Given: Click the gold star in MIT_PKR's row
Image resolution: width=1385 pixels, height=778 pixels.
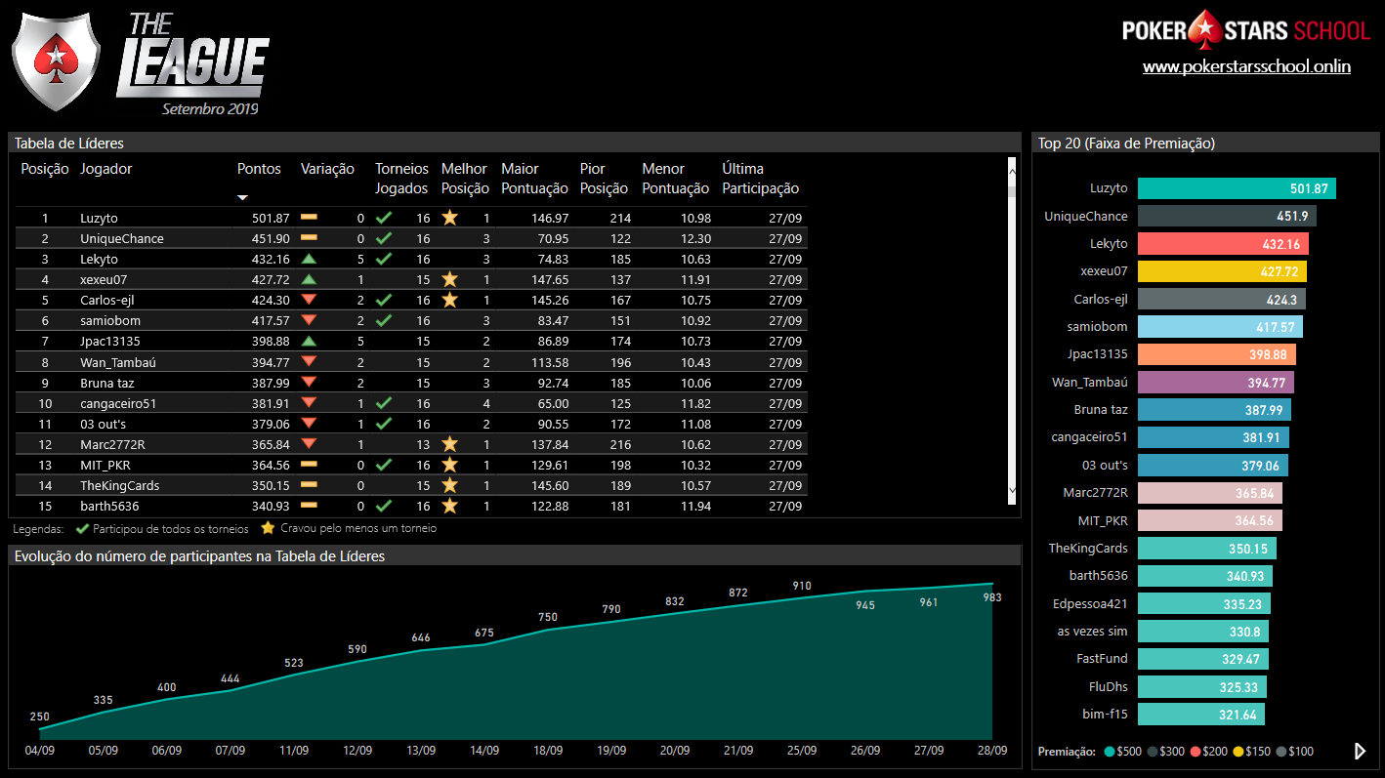Looking at the screenshot, I should (449, 465).
